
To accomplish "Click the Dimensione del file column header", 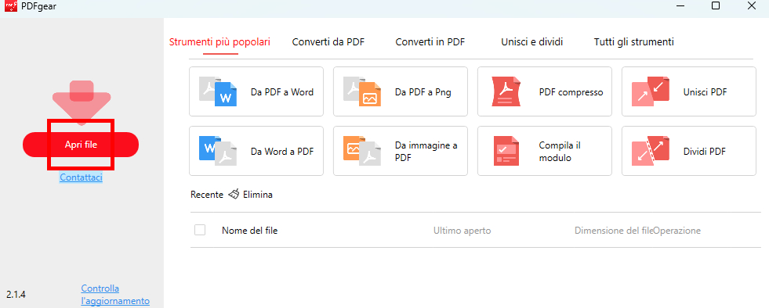I will coord(614,231).
